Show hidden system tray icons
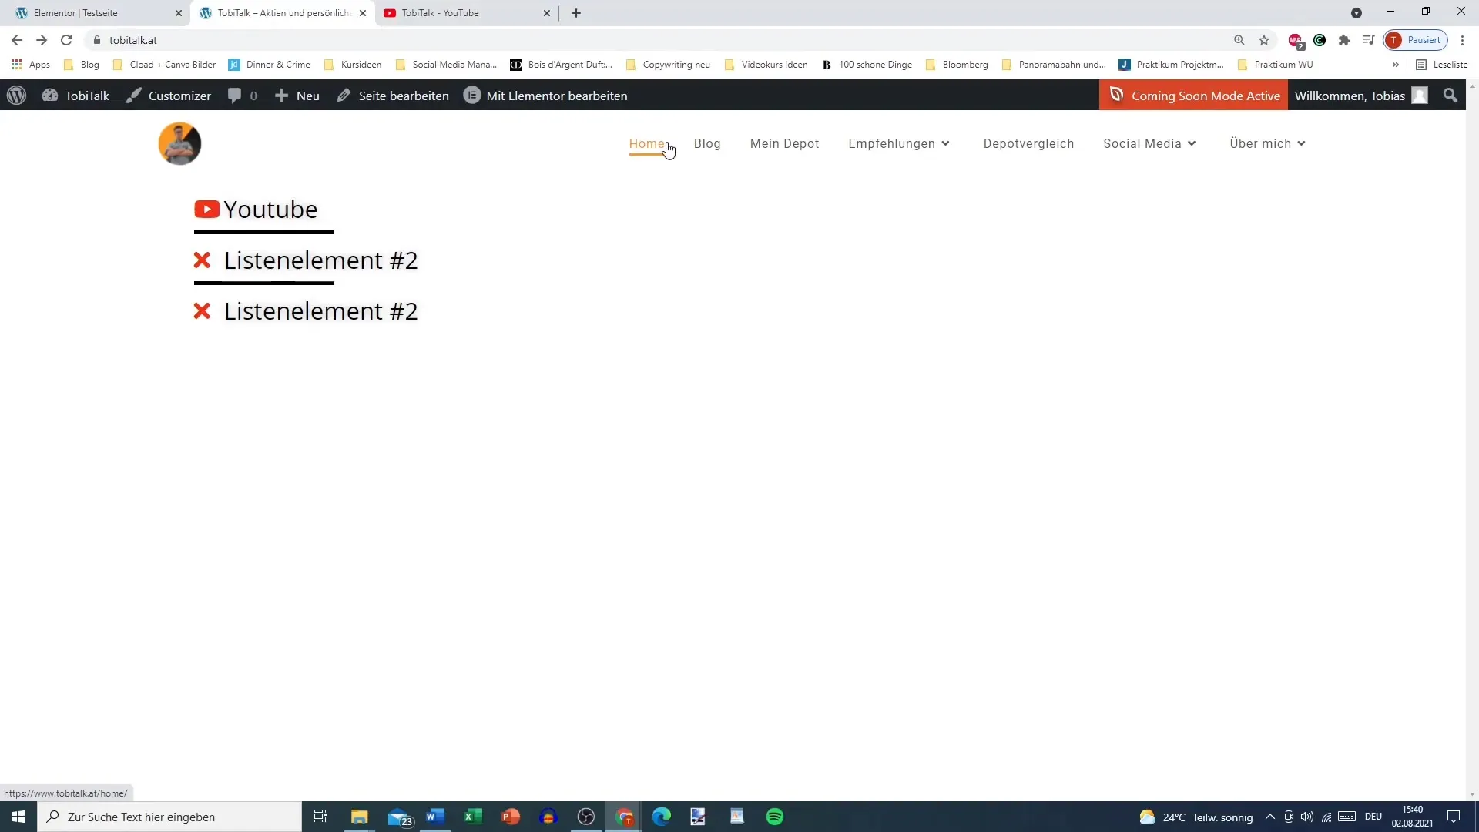This screenshot has height=832, width=1479. pos(1270,817)
